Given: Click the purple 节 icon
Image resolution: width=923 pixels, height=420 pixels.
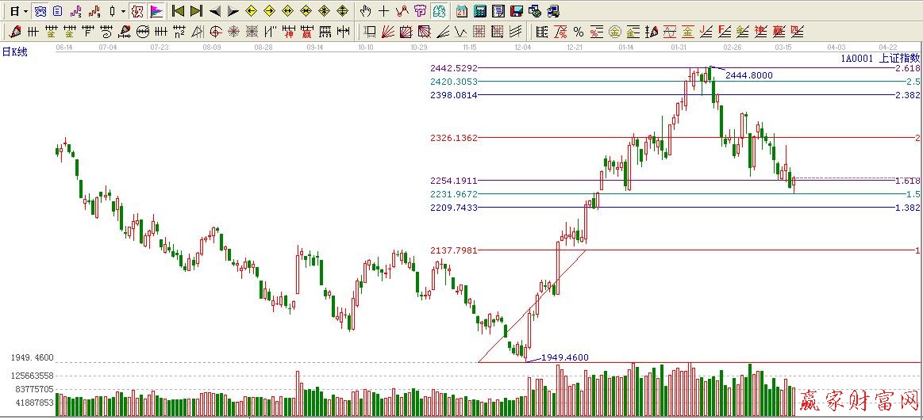Looking at the screenshot, I should pyautogui.click(x=421, y=11).
